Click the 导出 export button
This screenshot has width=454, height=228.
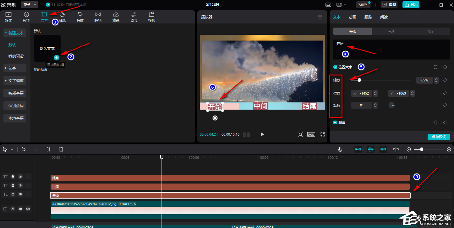[x=411, y=5]
